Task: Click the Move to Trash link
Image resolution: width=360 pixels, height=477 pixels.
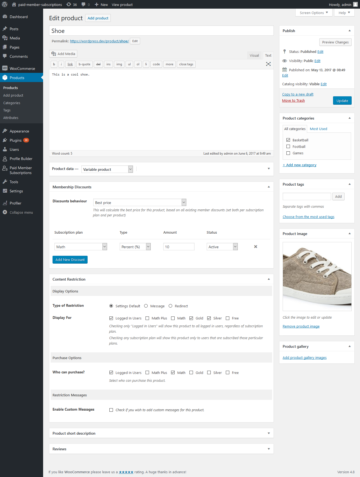Action: pyautogui.click(x=293, y=101)
